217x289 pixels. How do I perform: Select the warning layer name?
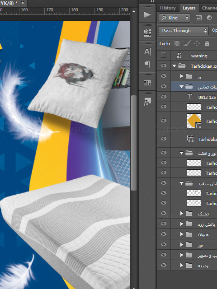[x=199, y=56]
